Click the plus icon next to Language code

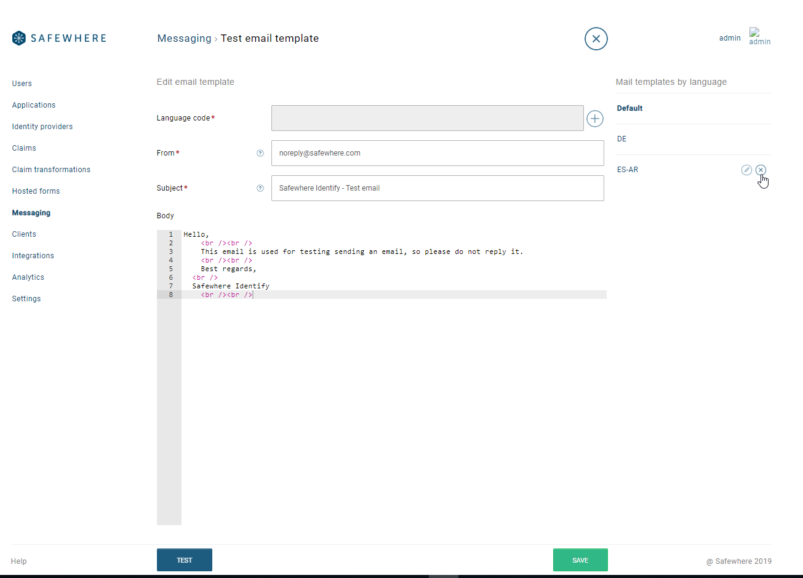tap(594, 118)
